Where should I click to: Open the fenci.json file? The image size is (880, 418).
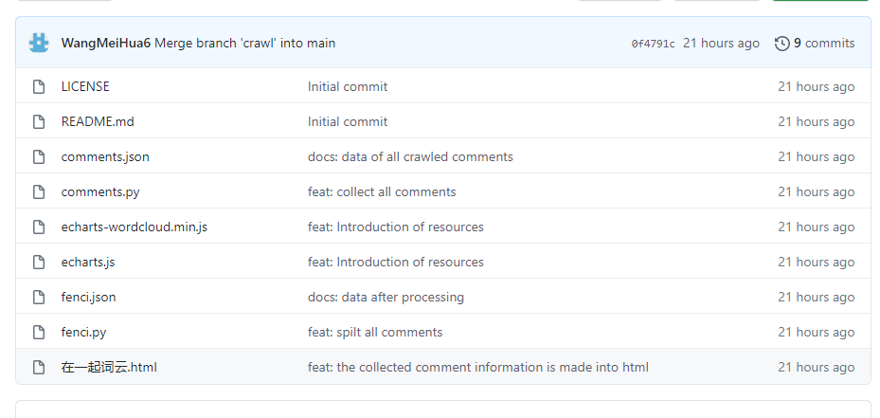pos(88,297)
